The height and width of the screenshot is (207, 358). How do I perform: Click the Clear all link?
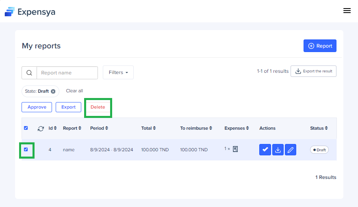point(74,91)
